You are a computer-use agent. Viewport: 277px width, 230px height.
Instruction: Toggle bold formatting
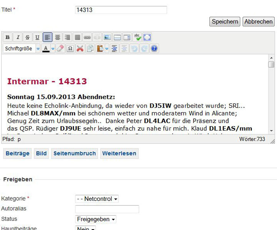tap(7, 37)
